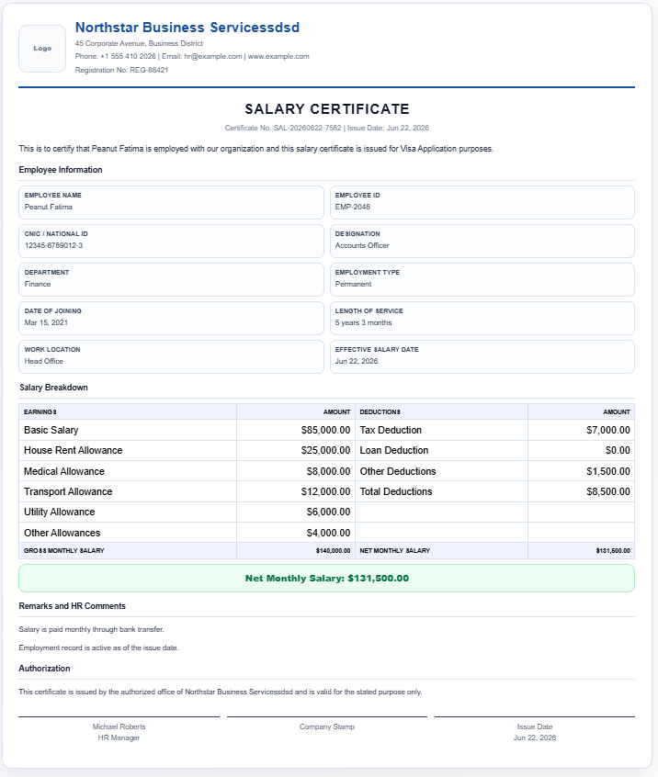Click the NET MONTHLY SALARY footer label
The width and height of the screenshot is (658, 777).
click(x=394, y=550)
